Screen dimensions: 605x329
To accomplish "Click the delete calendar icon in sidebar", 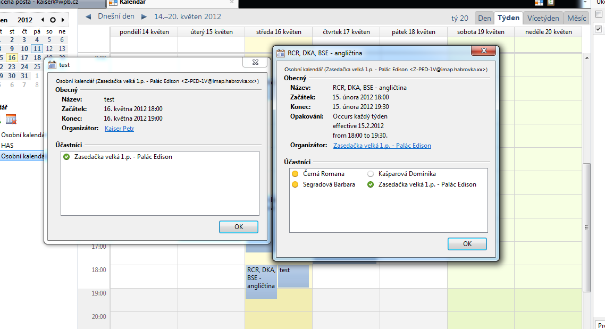I will click(x=11, y=120).
